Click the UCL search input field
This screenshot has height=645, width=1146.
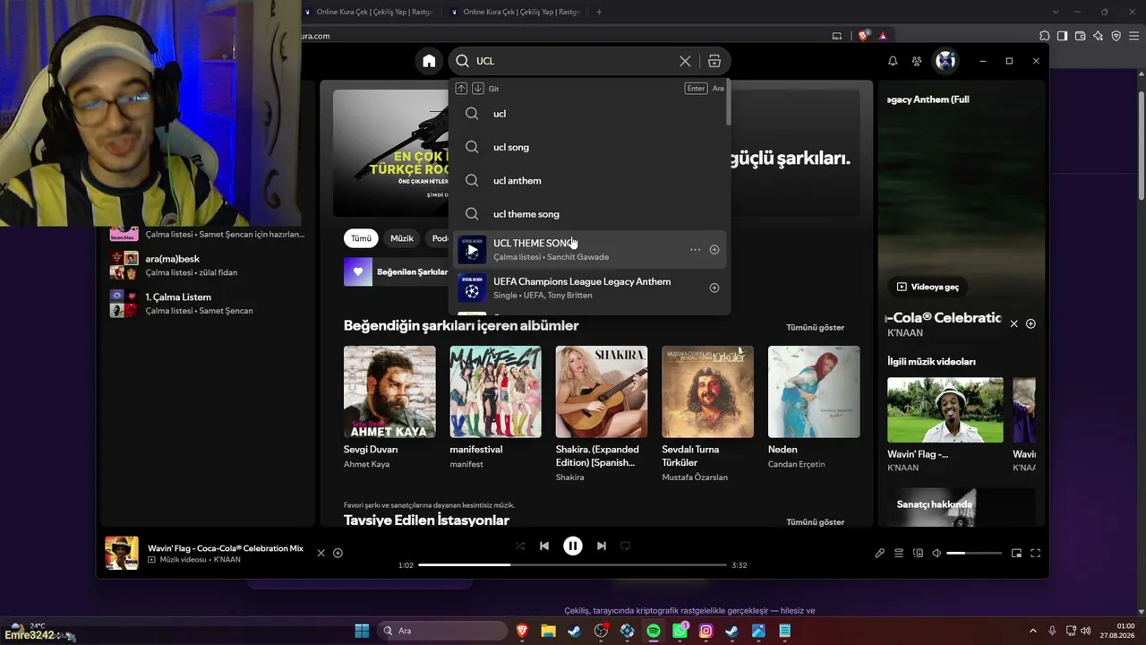click(x=573, y=61)
